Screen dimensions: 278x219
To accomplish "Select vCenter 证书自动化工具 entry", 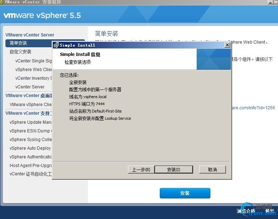I will pos(30,174).
